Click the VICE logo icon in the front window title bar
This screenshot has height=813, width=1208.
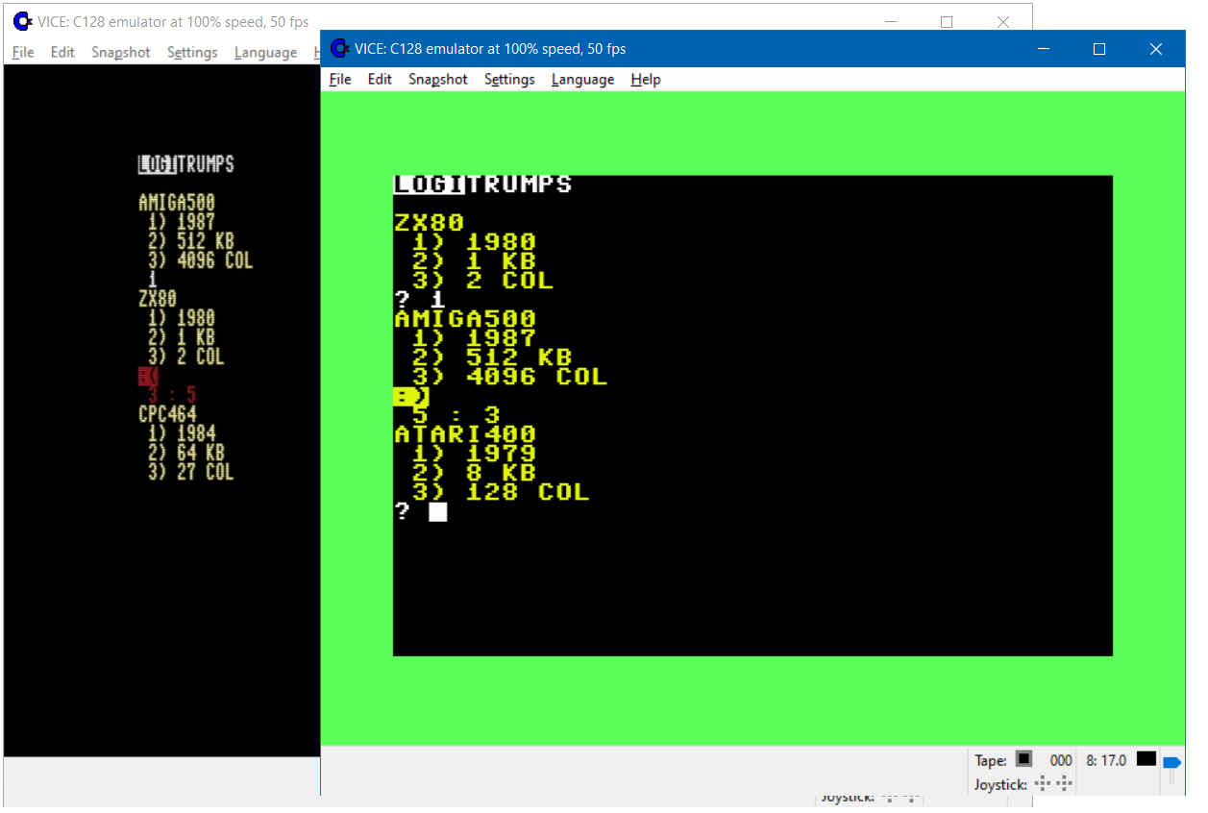pos(339,48)
